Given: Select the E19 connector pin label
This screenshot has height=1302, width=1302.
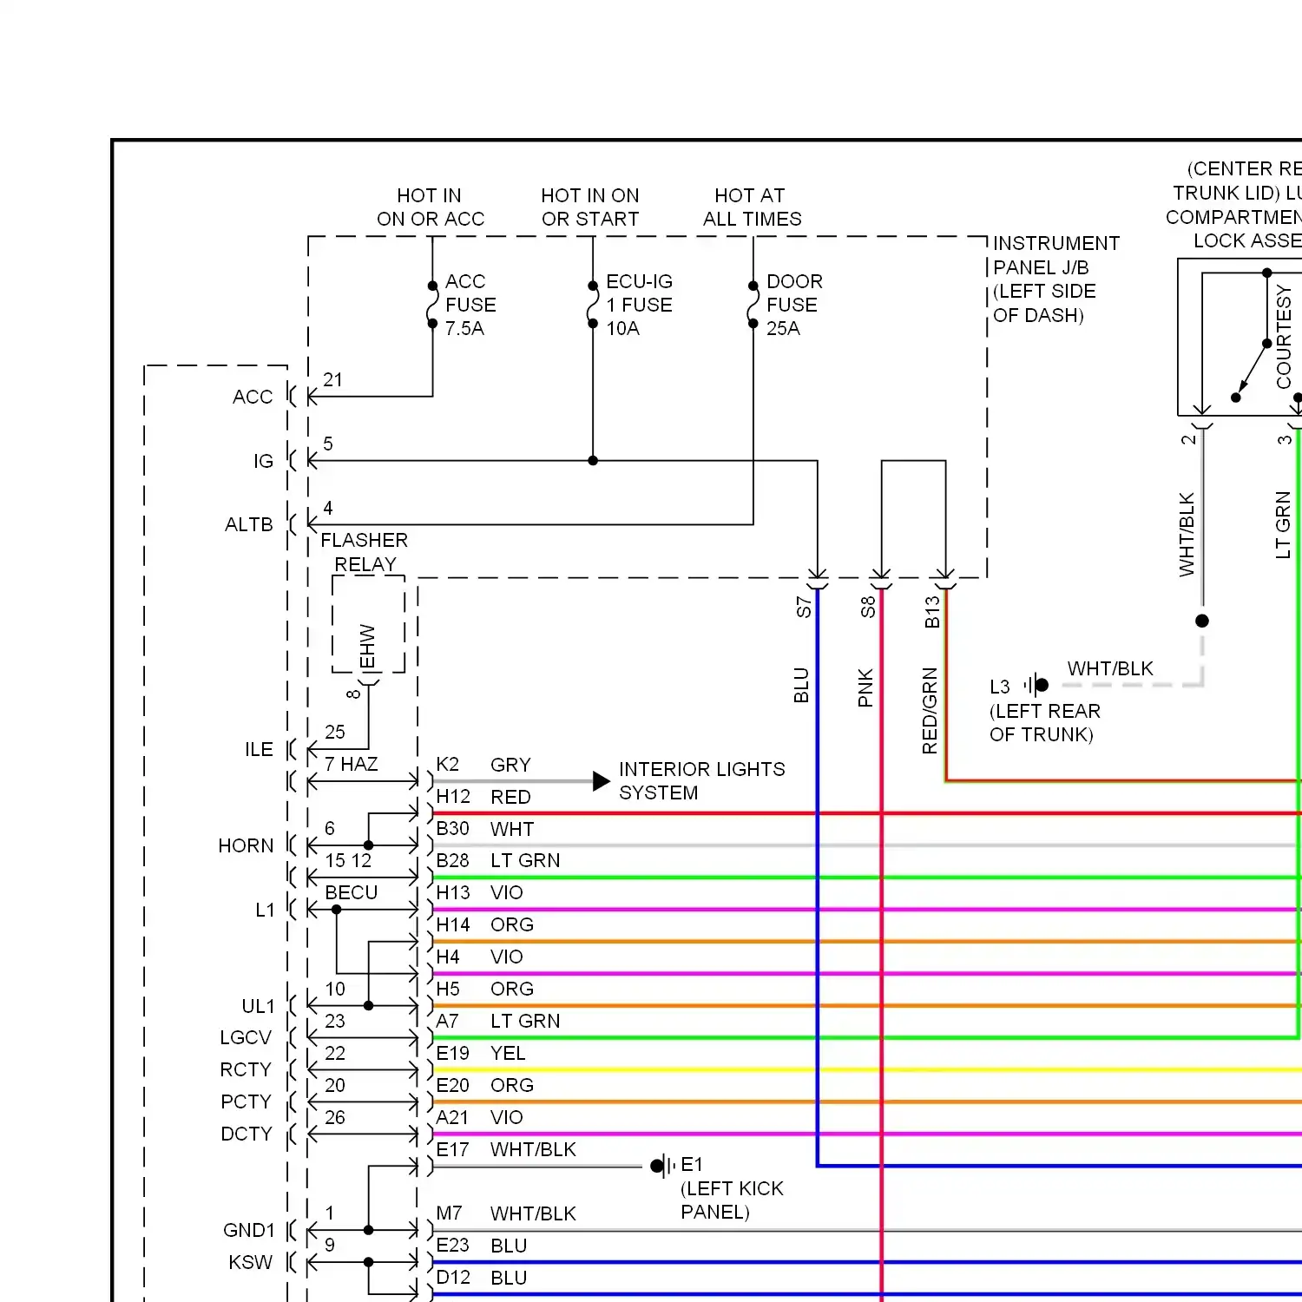Looking at the screenshot, I should (452, 1053).
